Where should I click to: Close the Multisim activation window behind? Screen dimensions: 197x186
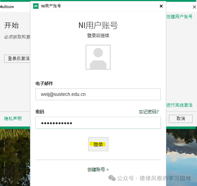tap(194, 7)
